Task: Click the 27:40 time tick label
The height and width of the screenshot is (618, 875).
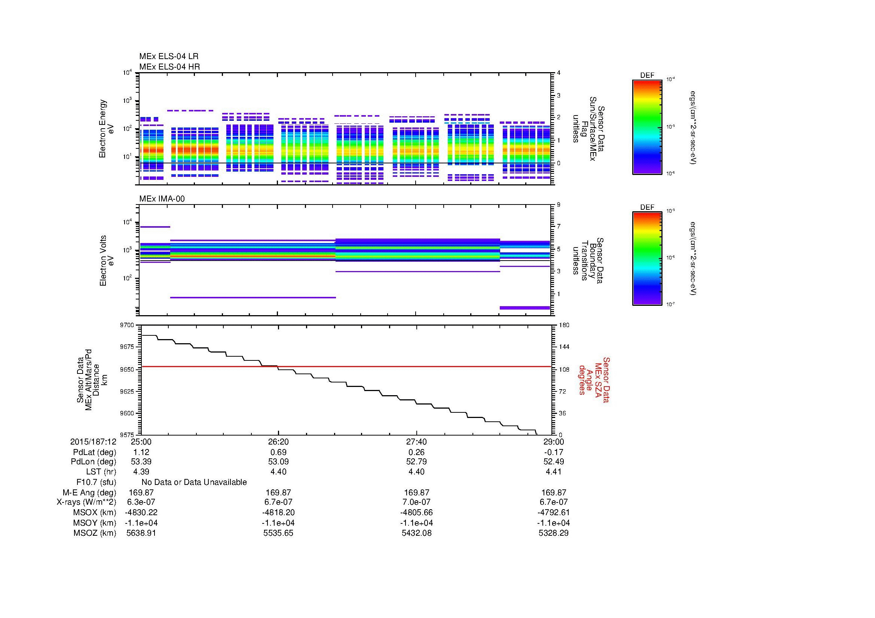Action: point(416,442)
